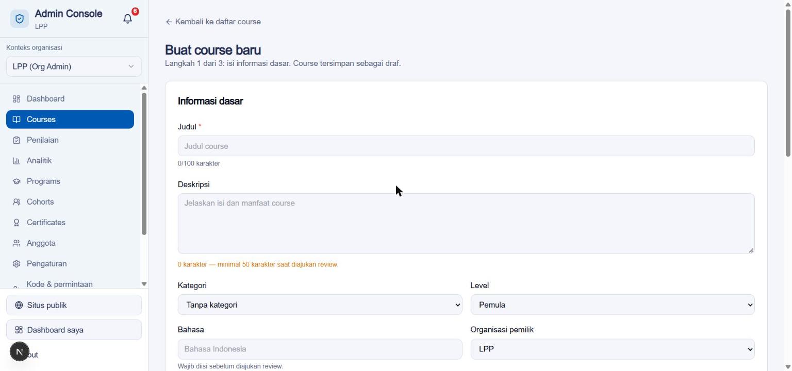The height and width of the screenshot is (371, 792).
Task: Open Certificates in the sidebar menu
Action: point(70,223)
